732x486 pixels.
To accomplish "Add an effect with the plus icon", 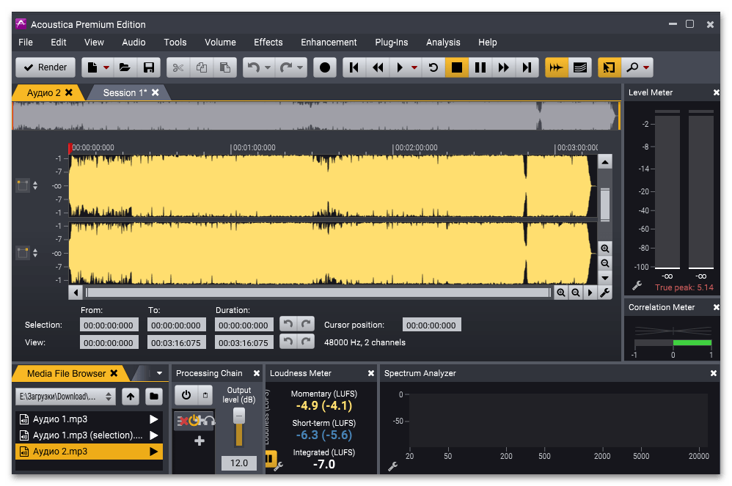I will [x=199, y=441].
